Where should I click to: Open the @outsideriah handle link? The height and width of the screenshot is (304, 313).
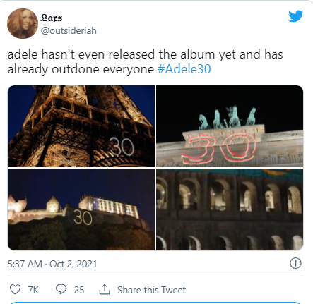[x=69, y=30]
